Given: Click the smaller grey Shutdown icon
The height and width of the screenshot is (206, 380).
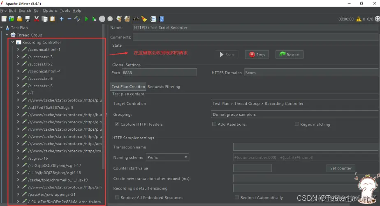Looking at the screenshot, I should click(110, 19).
